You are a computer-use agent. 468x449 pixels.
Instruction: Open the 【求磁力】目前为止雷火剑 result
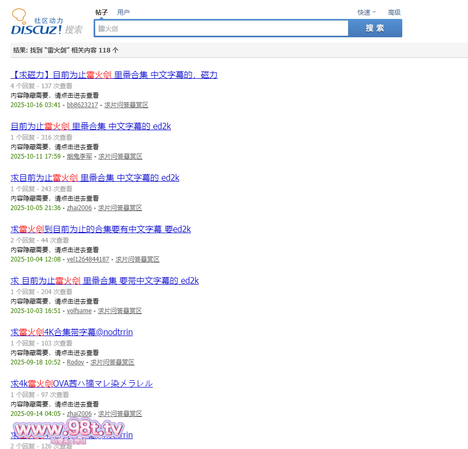tap(114, 75)
